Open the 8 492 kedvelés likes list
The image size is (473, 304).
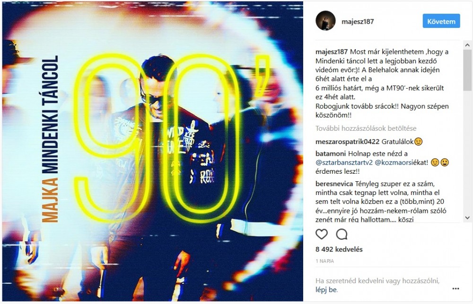(339, 249)
